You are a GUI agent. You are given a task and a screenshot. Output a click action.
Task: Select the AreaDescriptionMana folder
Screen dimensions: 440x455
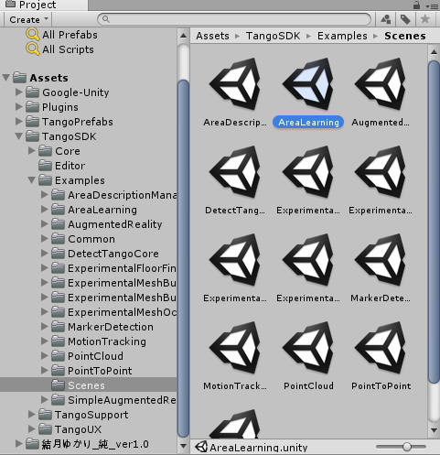coord(113,195)
